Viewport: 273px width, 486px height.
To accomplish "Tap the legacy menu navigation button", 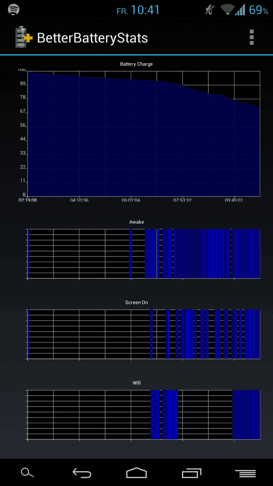I will tap(246, 473).
